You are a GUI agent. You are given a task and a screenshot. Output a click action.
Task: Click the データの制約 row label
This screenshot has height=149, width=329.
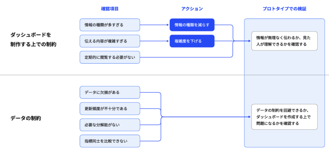click(26, 118)
